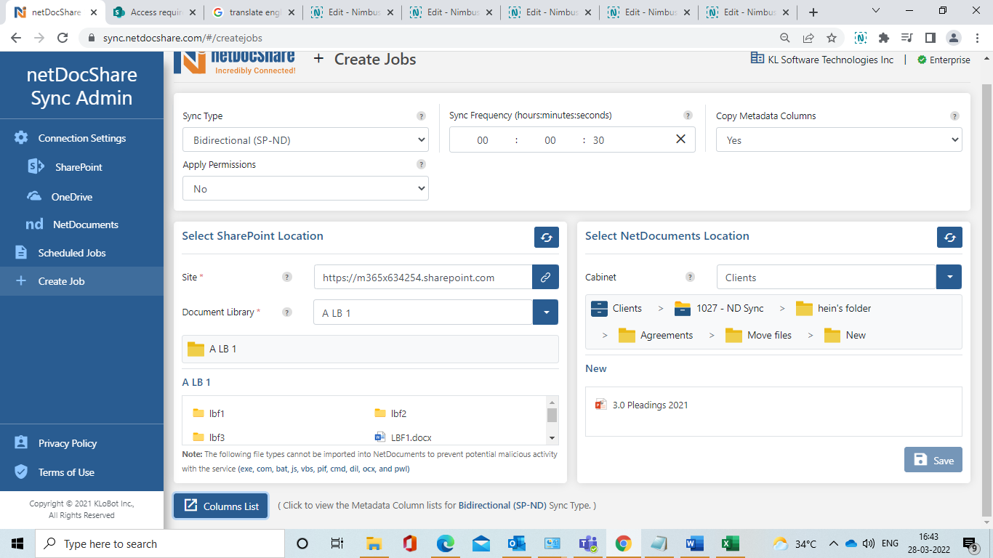Clear the Sync Frequency value

tap(680, 139)
